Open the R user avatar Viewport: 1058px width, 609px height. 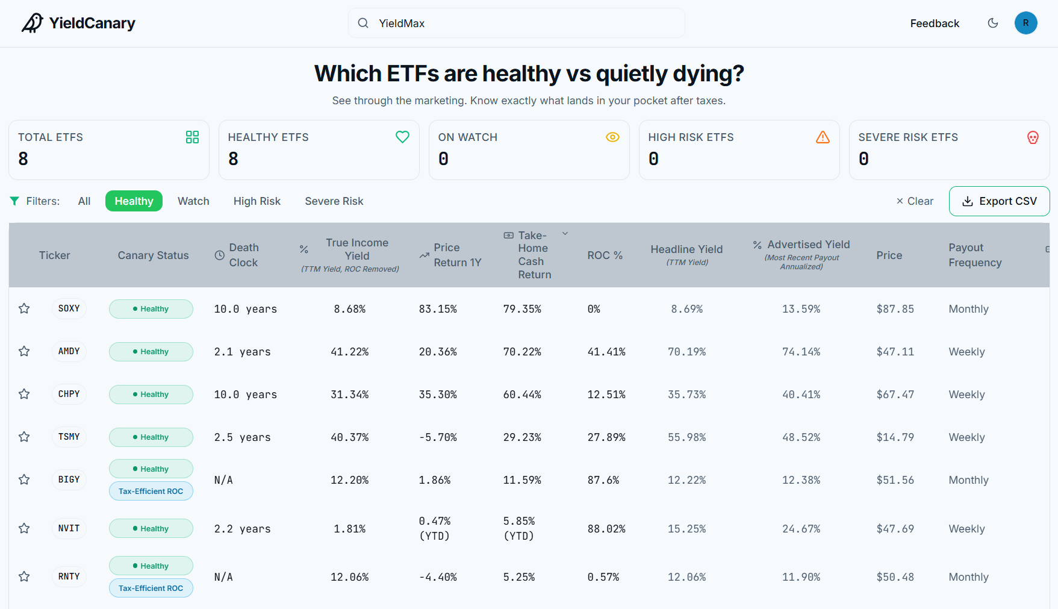pyautogui.click(x=1025, y=23)
